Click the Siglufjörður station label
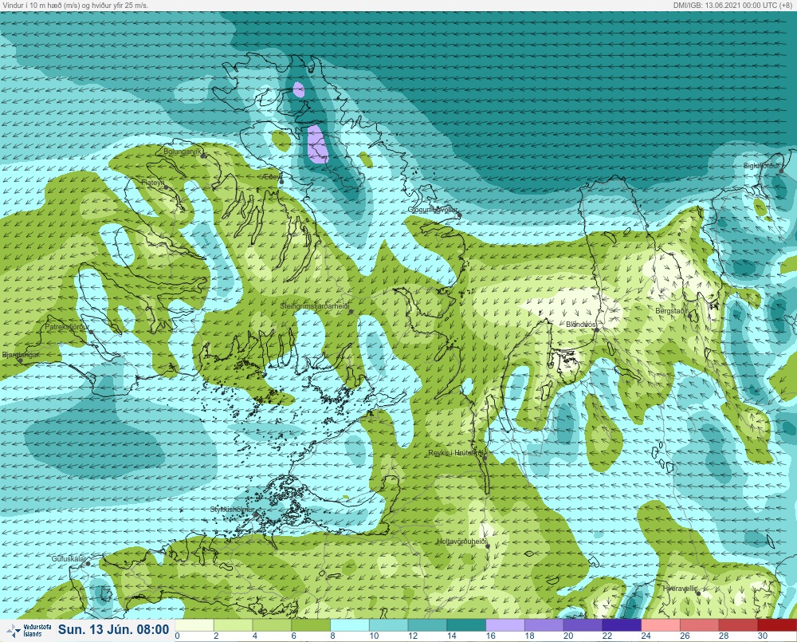 click(x=761, y=166)
